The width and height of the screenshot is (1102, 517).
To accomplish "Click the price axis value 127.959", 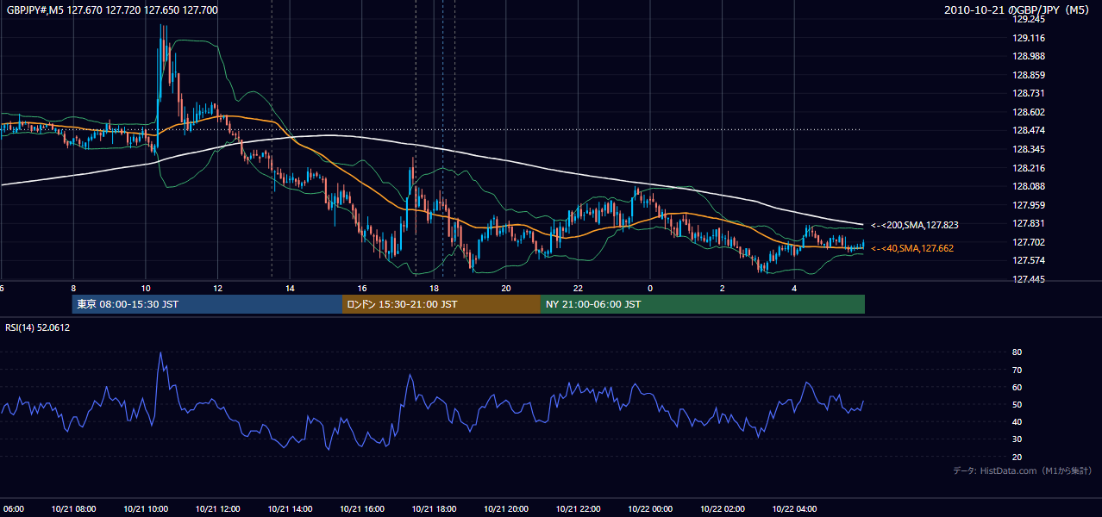I will [x=1029, y=205].
